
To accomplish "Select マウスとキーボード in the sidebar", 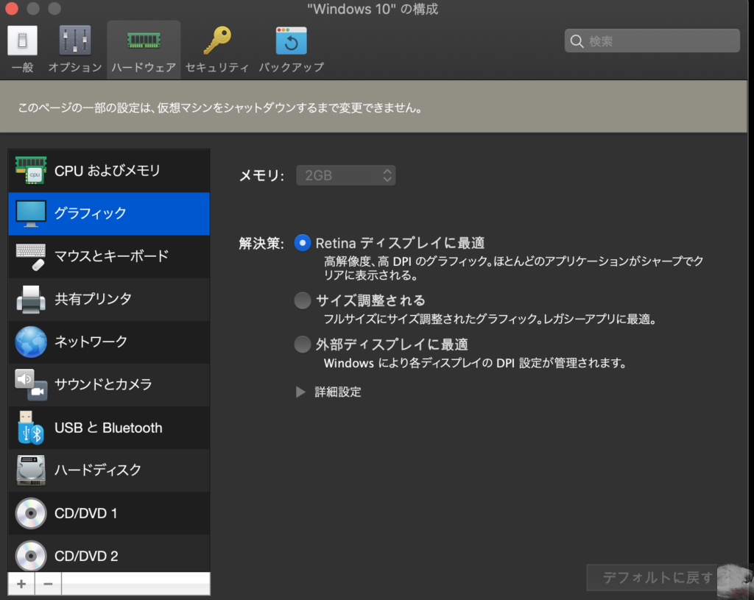I will tap(109, 256).
